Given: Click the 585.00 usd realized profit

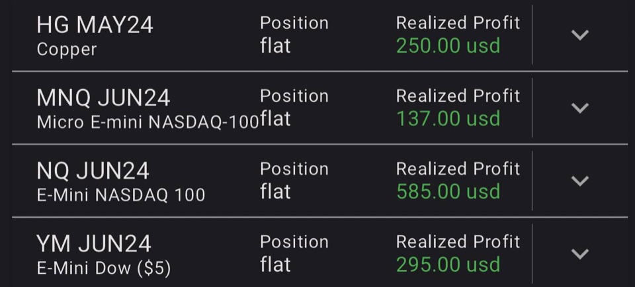Looking at the screenshot, I should coord(448,191).
